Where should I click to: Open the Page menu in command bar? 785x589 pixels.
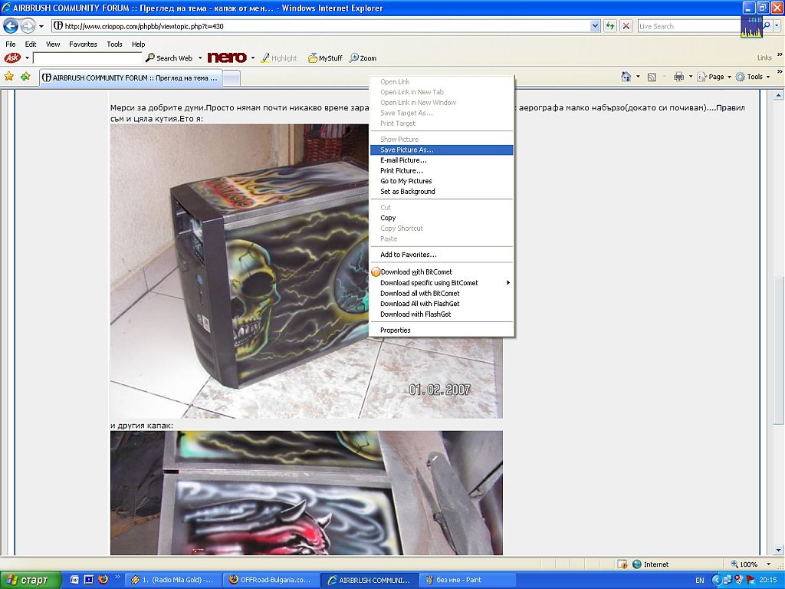(714, 77)
